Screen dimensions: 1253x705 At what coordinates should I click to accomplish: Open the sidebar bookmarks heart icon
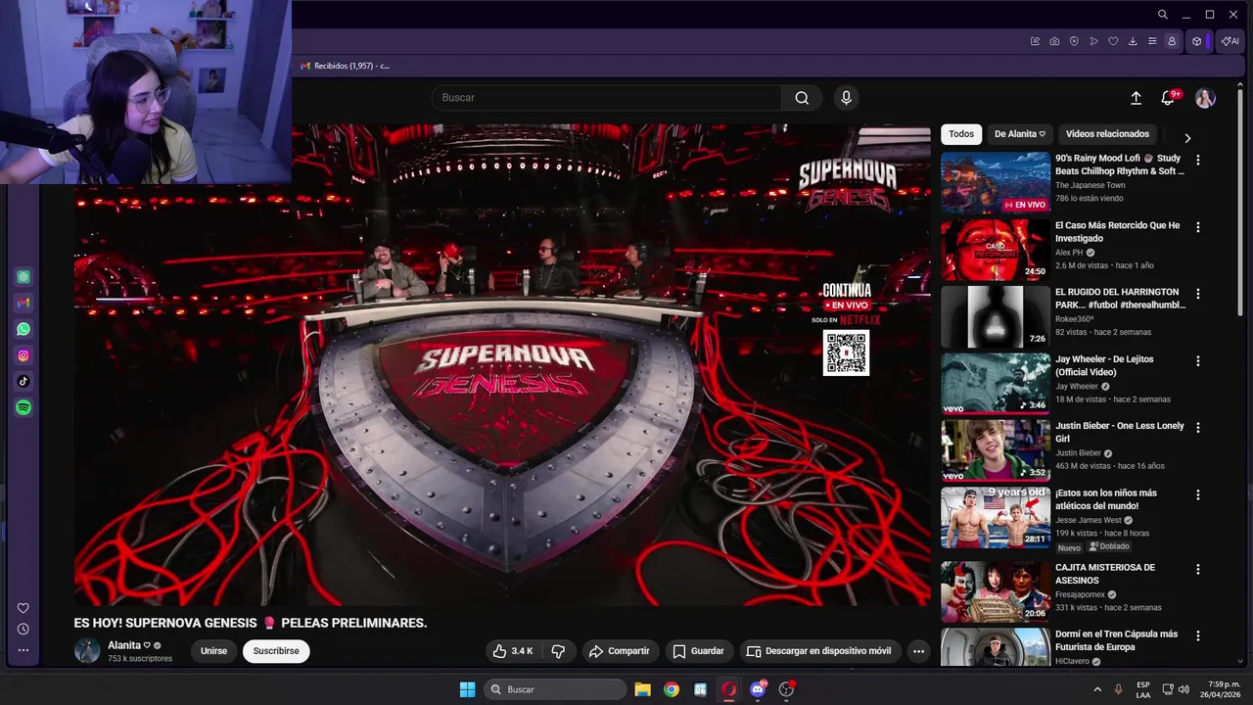(23, 608)
